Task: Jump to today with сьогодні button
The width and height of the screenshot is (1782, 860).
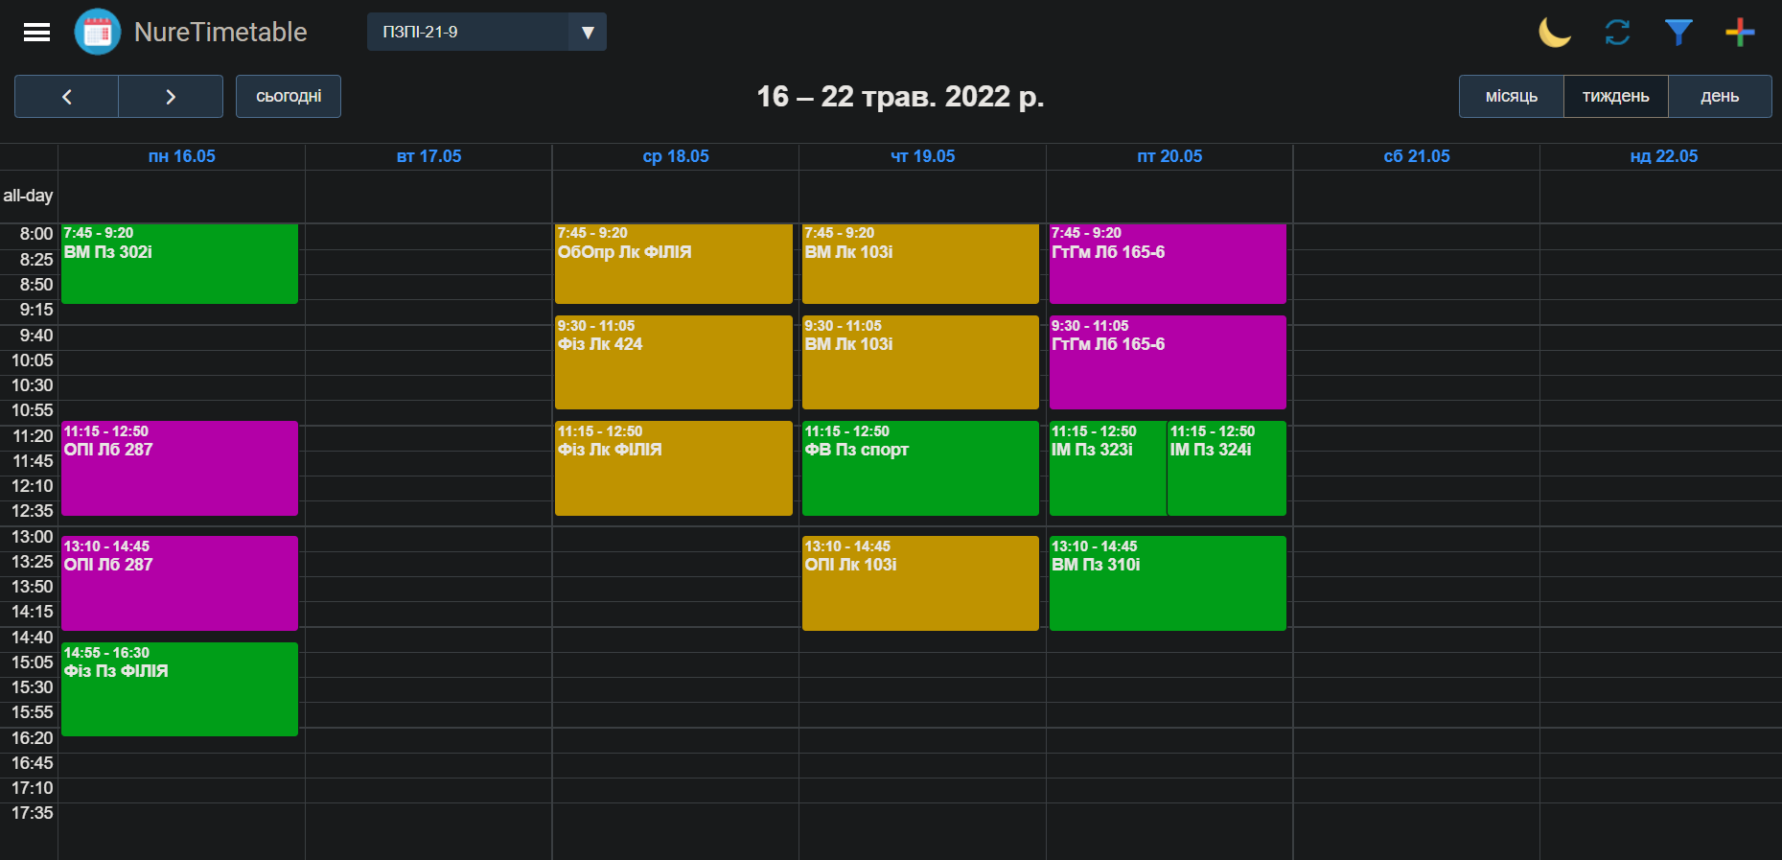Action: click(x=289, y=96)
